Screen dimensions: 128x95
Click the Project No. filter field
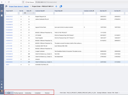(12, 13)
